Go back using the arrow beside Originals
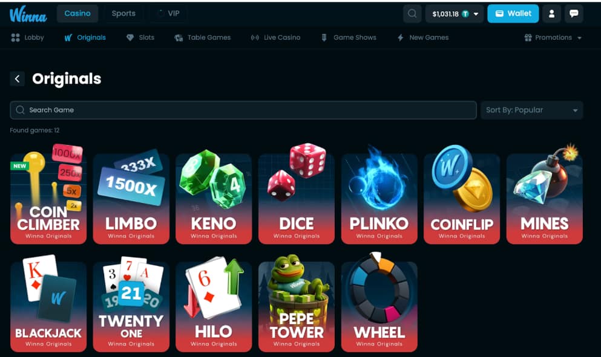This screenshot has height=357, width=601. tap(17, 79)
